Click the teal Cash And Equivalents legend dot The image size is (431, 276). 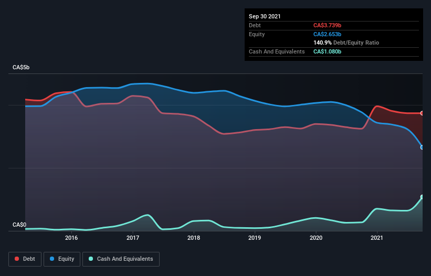(x=91, y=259)
